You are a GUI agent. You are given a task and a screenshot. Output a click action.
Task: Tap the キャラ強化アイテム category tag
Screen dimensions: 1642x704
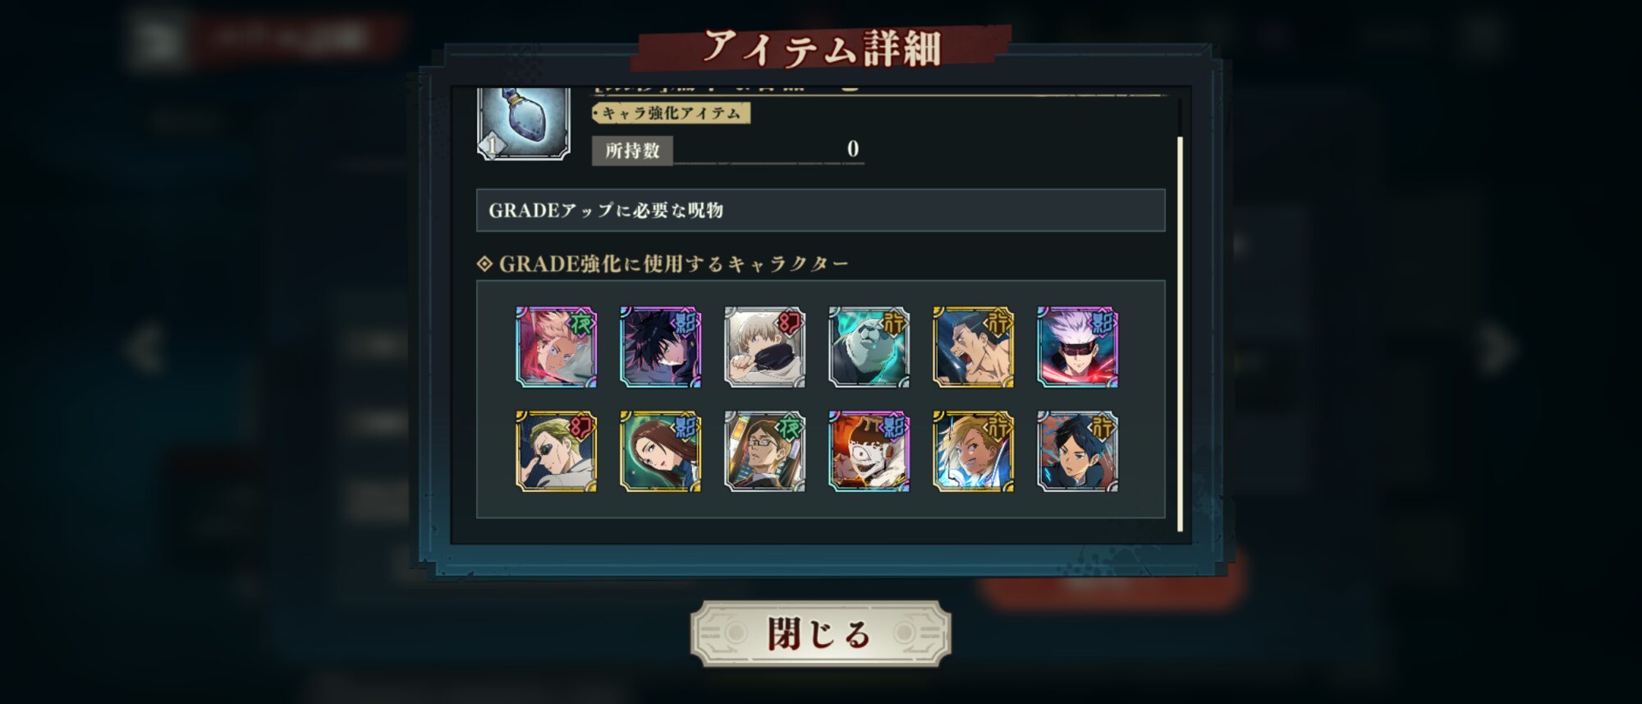[x=671, y=113]
